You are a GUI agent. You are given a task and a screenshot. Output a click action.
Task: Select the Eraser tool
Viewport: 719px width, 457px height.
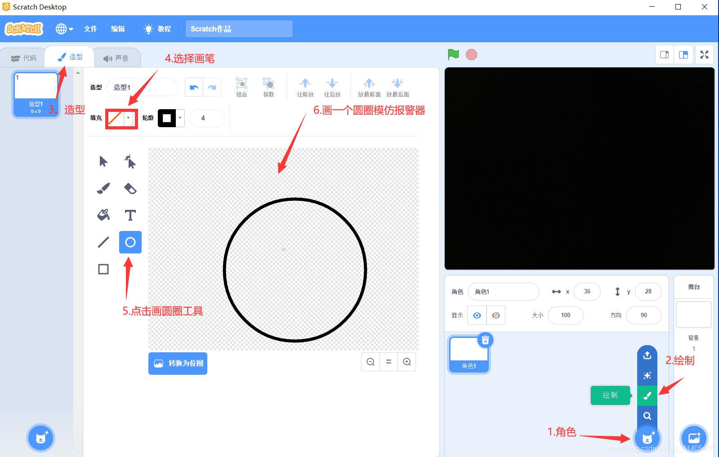(x=130, y=188)
